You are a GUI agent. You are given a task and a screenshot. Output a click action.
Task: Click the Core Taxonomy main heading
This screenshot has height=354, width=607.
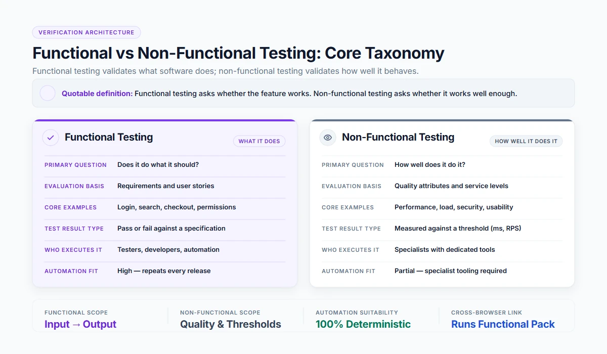coord(238,53)
